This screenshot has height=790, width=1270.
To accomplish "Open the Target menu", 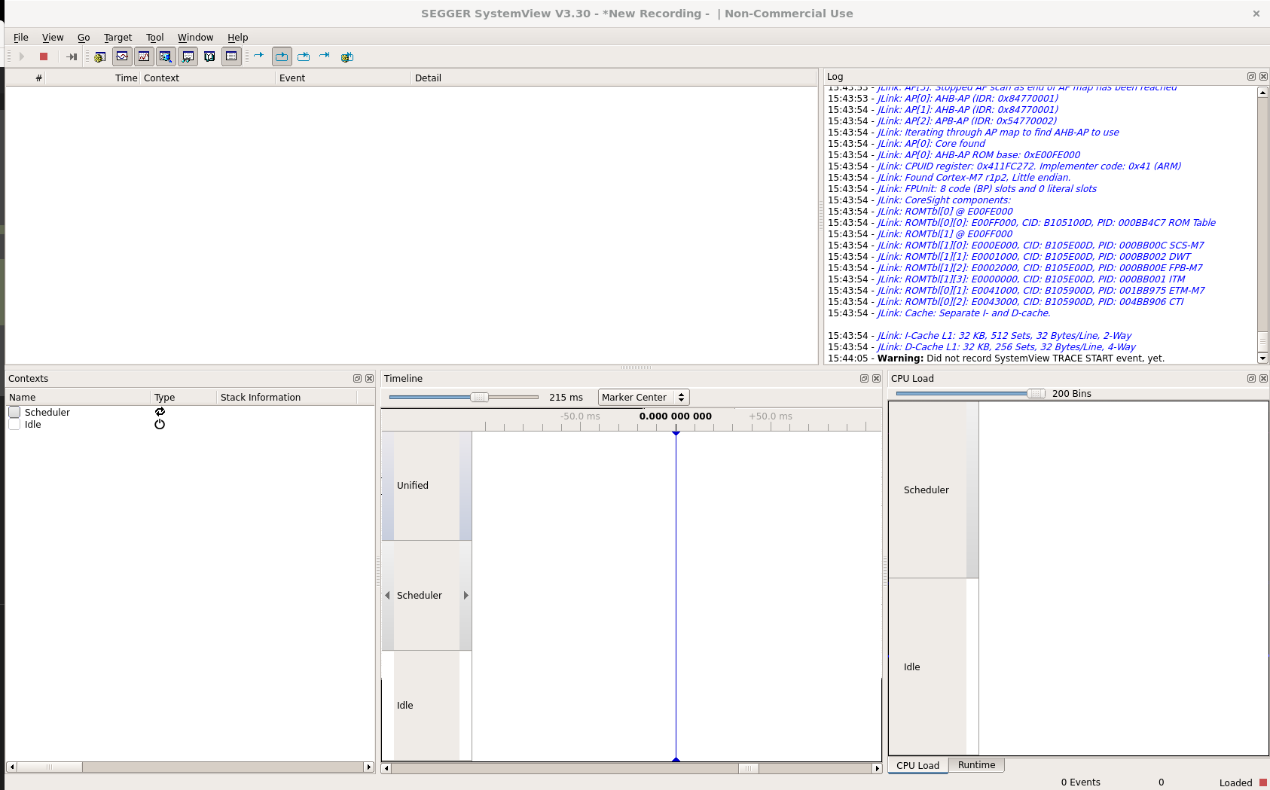I will click(x=118, y=37).
